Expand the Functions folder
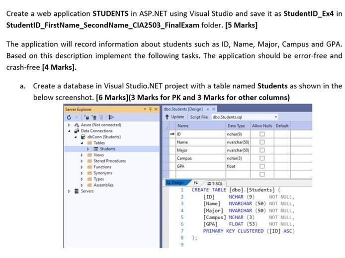Image resolution: width=345 pixels, height=258 pixels. click(82, 167)
